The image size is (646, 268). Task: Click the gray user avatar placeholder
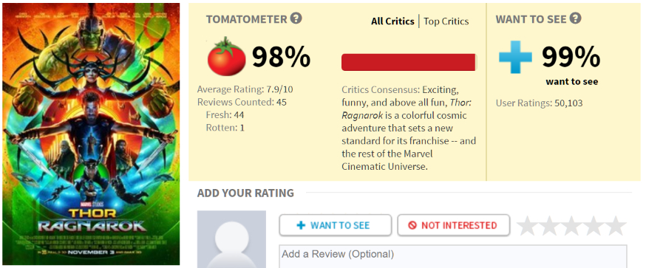tap(231, 239)
